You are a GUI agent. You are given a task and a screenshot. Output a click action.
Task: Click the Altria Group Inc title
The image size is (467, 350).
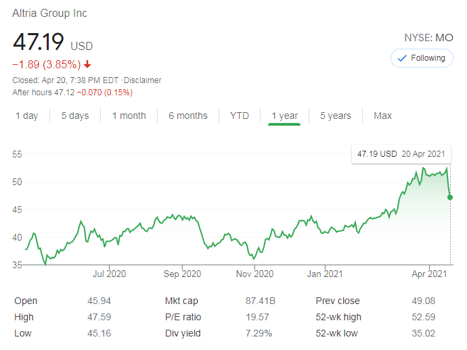[49, 13]
